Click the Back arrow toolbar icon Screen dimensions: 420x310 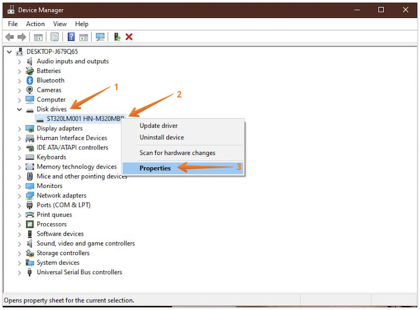pyautogui.click(x=10, y=37)
